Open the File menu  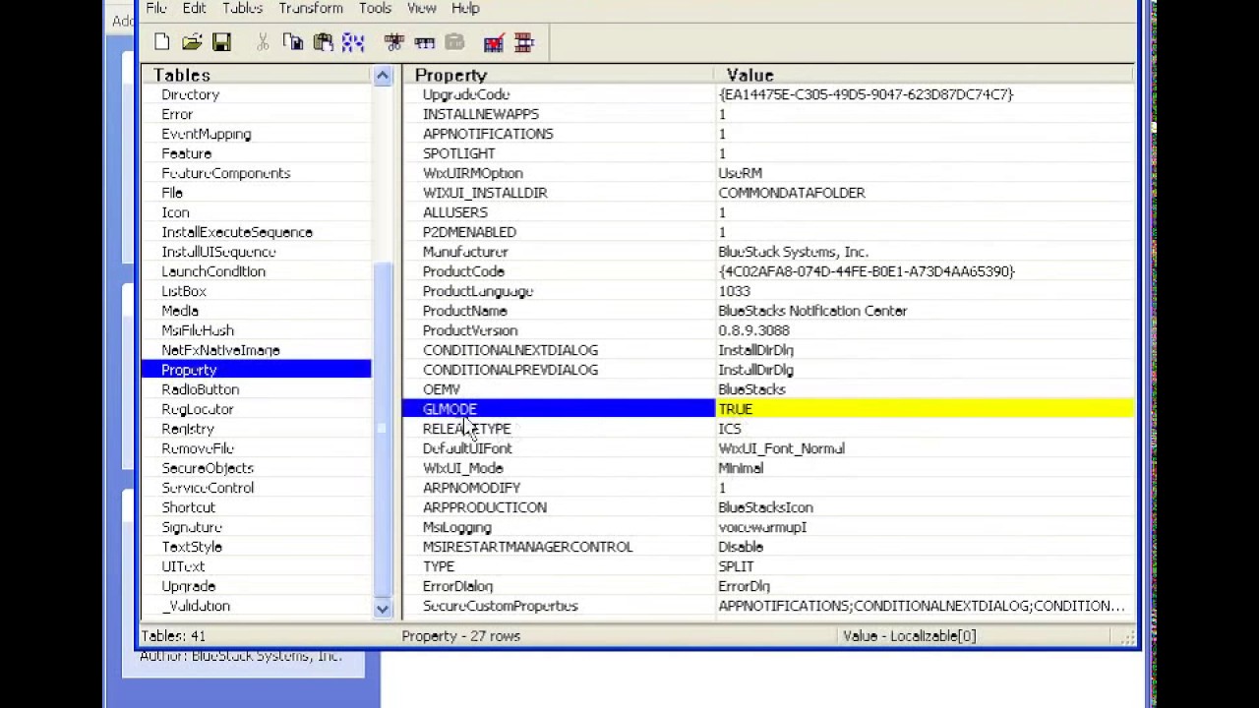pos(156,8)
